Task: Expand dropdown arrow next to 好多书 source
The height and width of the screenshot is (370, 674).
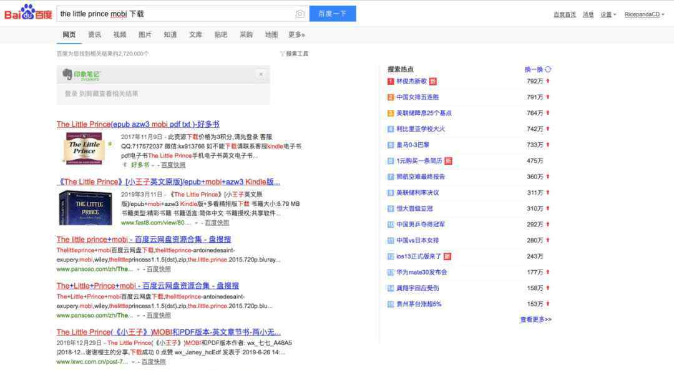Action: point(153,165)
